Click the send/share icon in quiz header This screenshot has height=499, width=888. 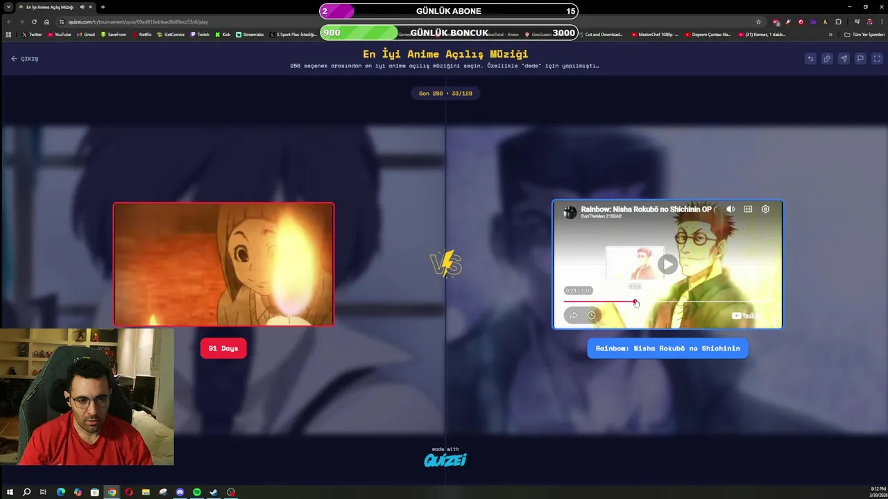point(844,59)
